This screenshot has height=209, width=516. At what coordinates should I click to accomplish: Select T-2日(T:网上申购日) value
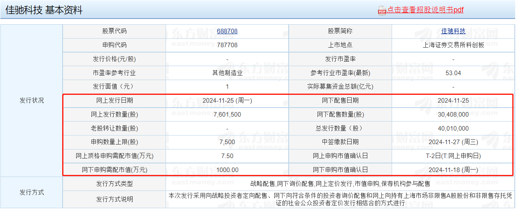(453, 156)
